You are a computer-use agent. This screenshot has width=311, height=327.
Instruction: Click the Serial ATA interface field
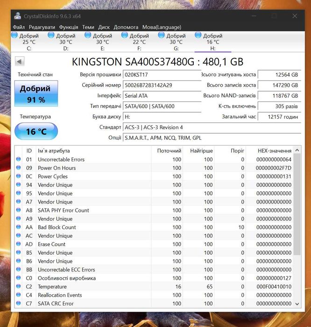(162, 96)
